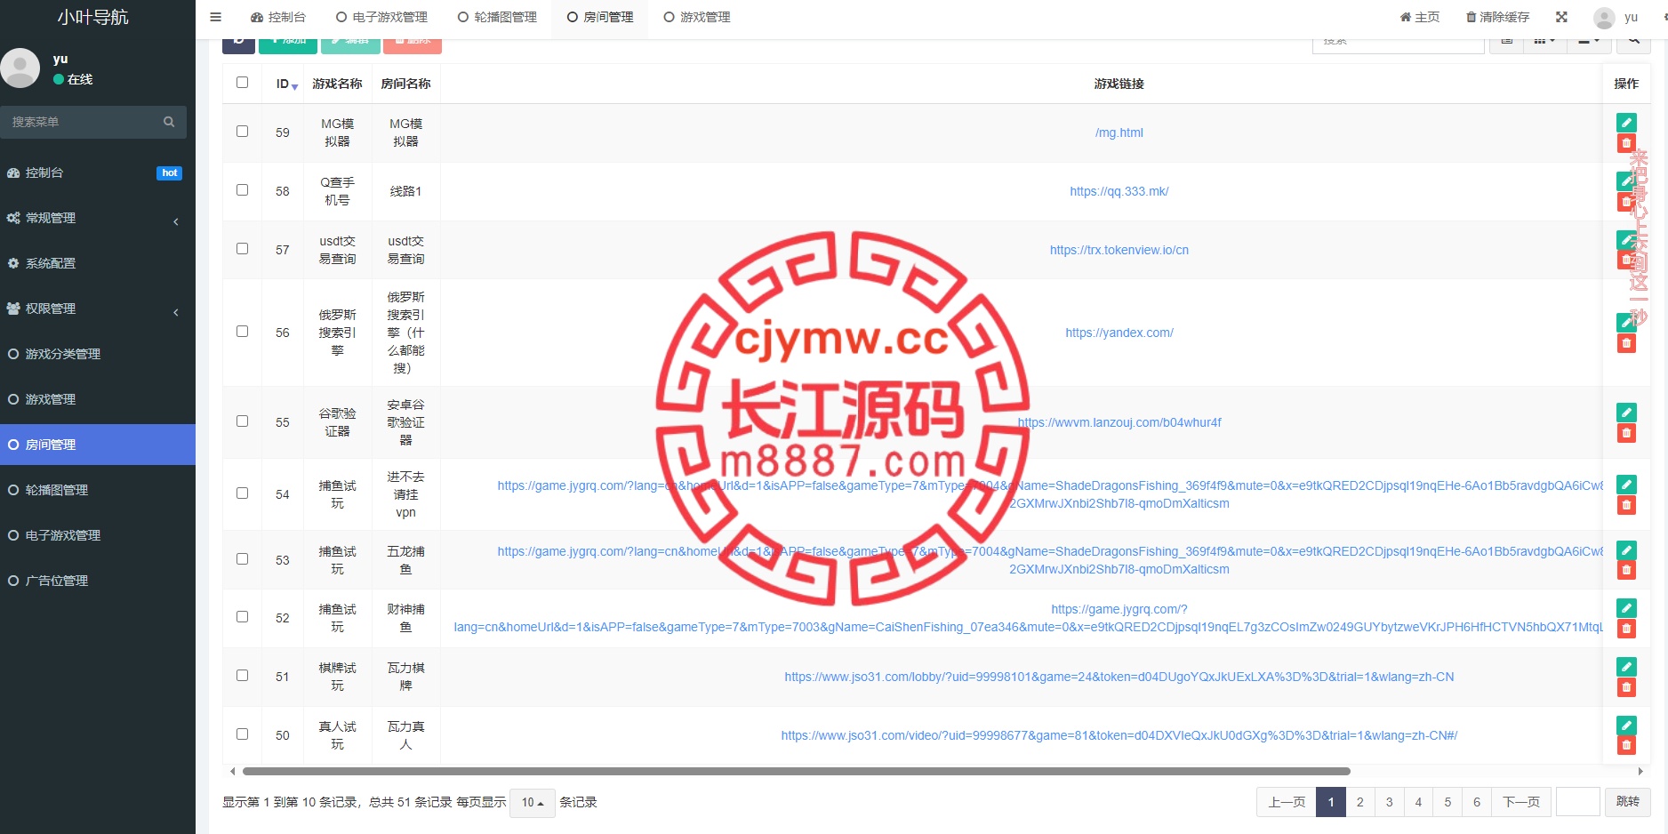Click the horizontal table scrollbar
This screenshot has height=834, width=1668.
click(x=797, y=771)
